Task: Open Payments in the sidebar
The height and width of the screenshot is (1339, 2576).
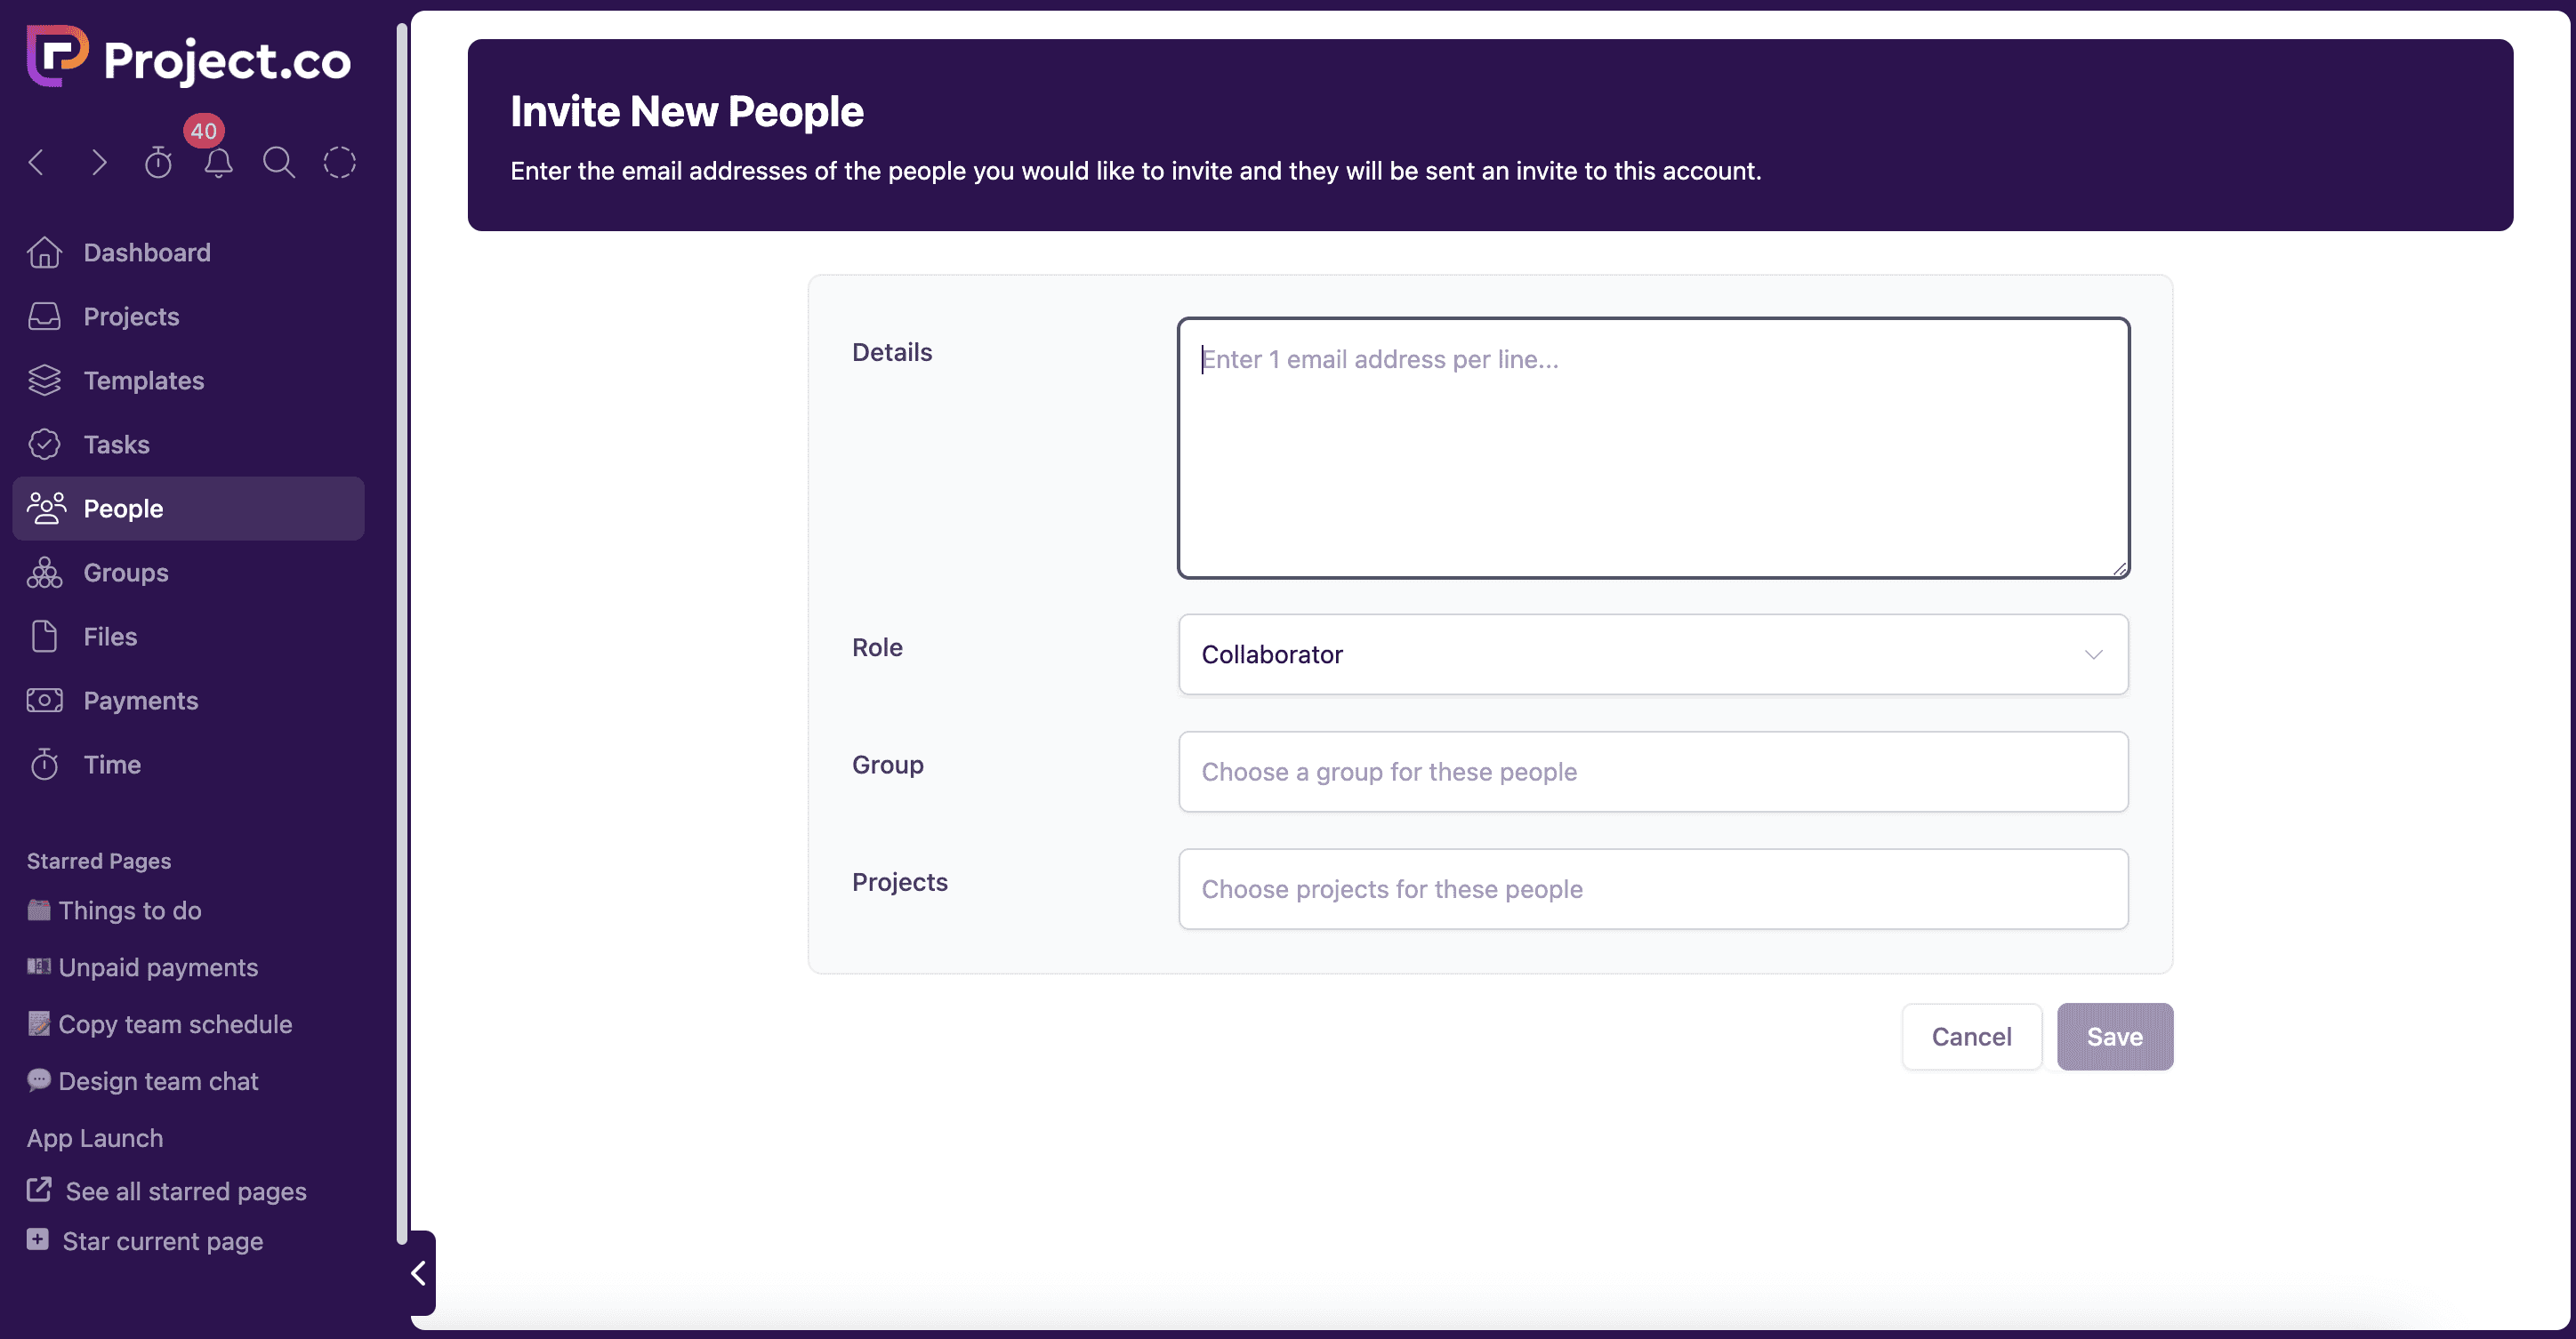Action: (141, 701)
